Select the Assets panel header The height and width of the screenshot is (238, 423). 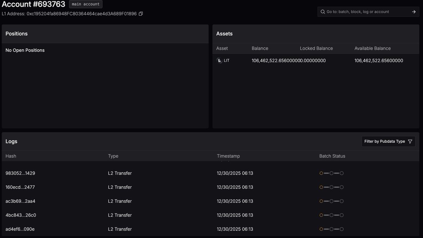(x=225, y=33)
